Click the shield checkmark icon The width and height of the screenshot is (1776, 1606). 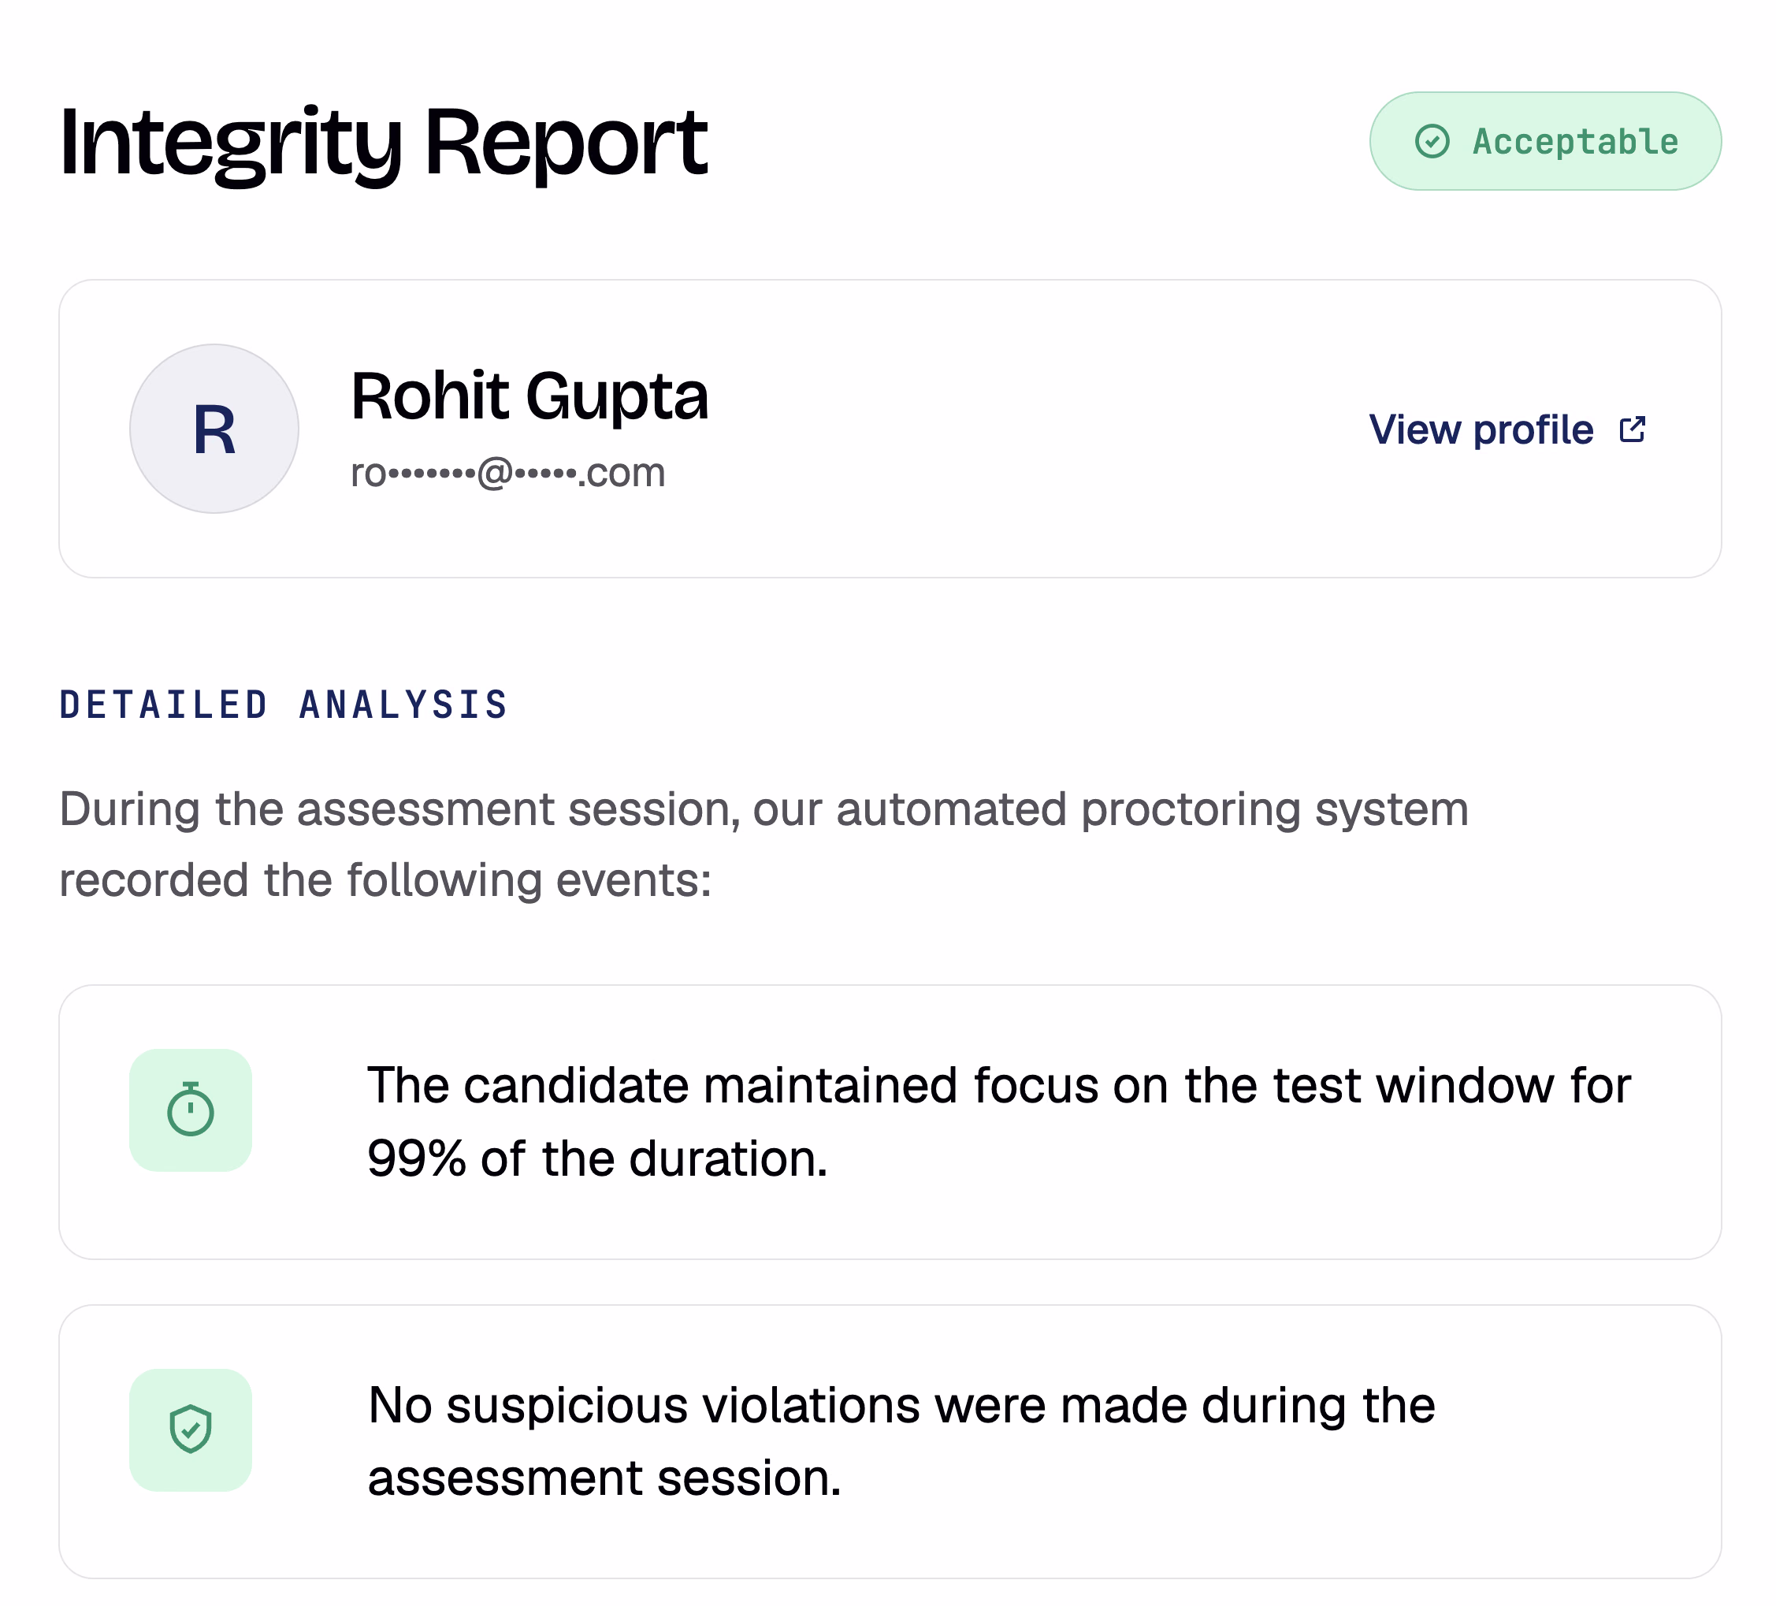[x=191, y=1429]
